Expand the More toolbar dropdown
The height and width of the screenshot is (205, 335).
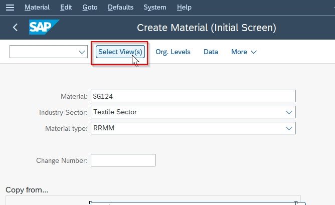pos(244,52)
